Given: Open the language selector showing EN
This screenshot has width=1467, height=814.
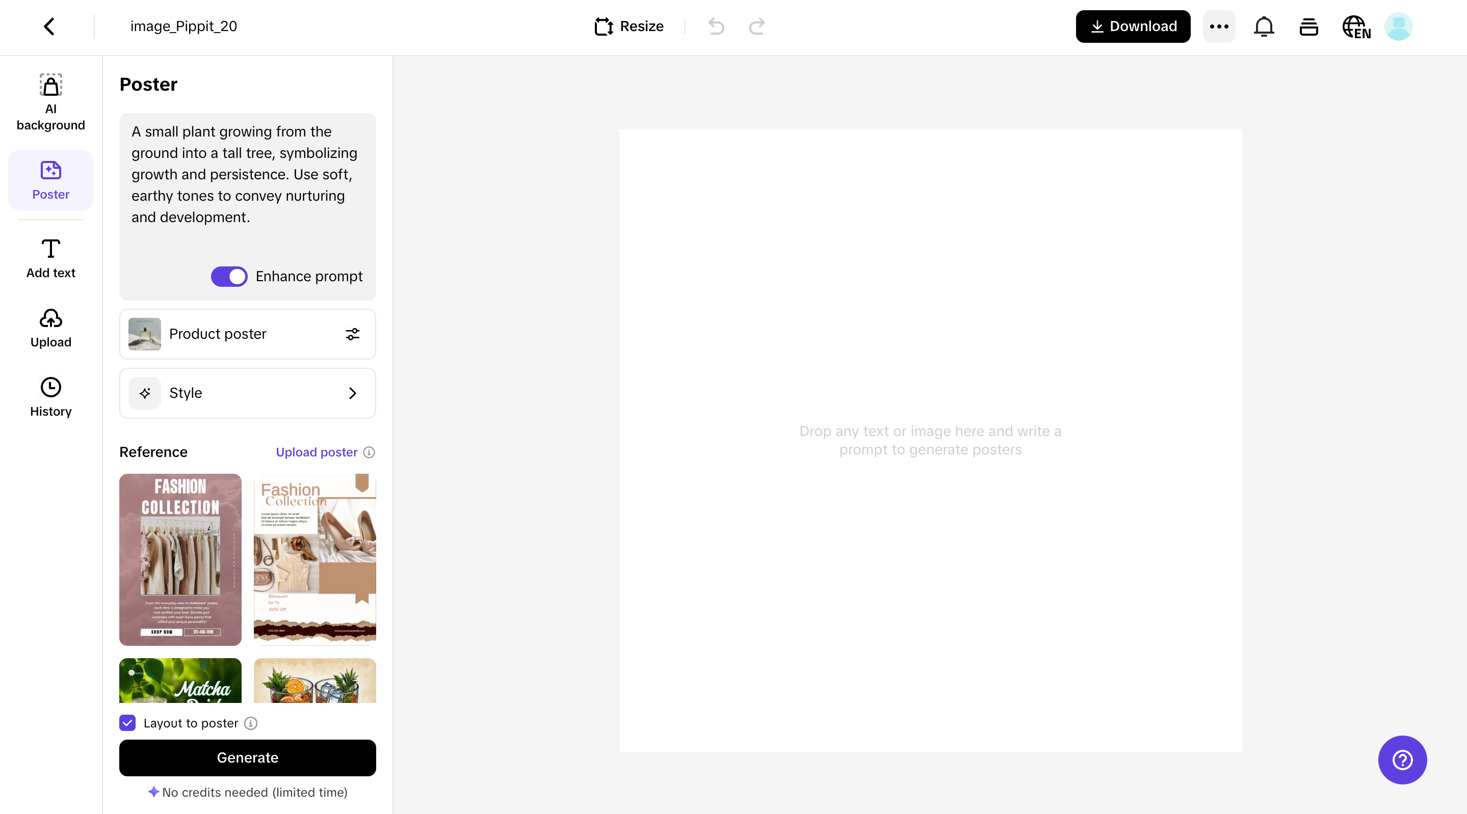Looking at the screenshot, I should (1356, 26).
